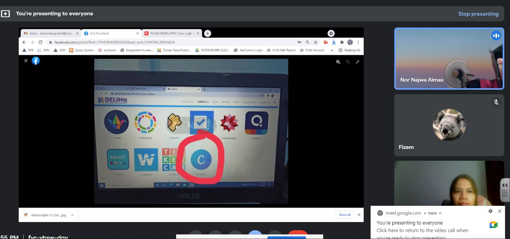Expand the bookmarks overflow chevron
Viewport: 510px width, 239px height.
click(x=332, y=50)
